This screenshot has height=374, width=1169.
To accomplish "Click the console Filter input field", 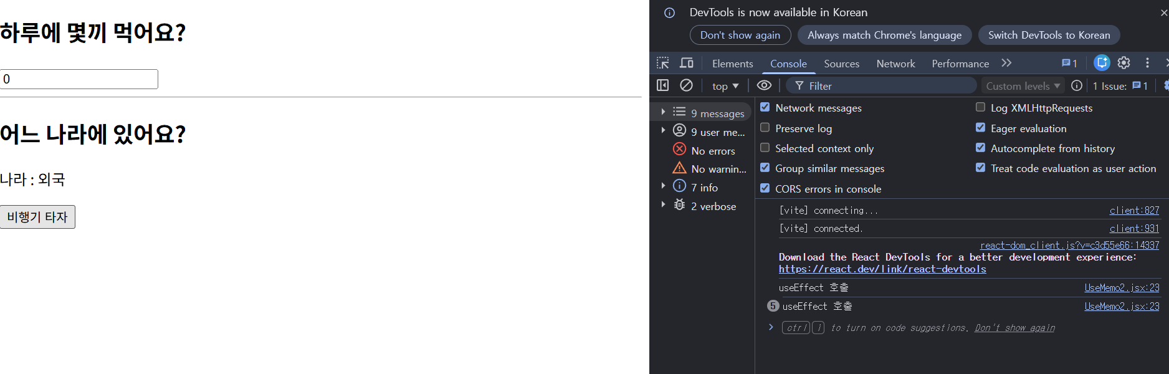I will (885, 86).
